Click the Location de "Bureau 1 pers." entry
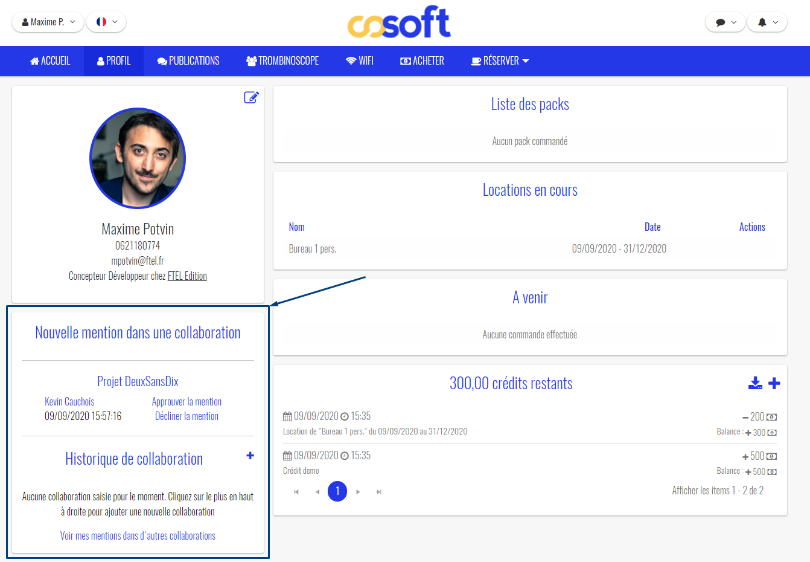Viewport: 810px width, 562px height. click(x=375, y=431)
